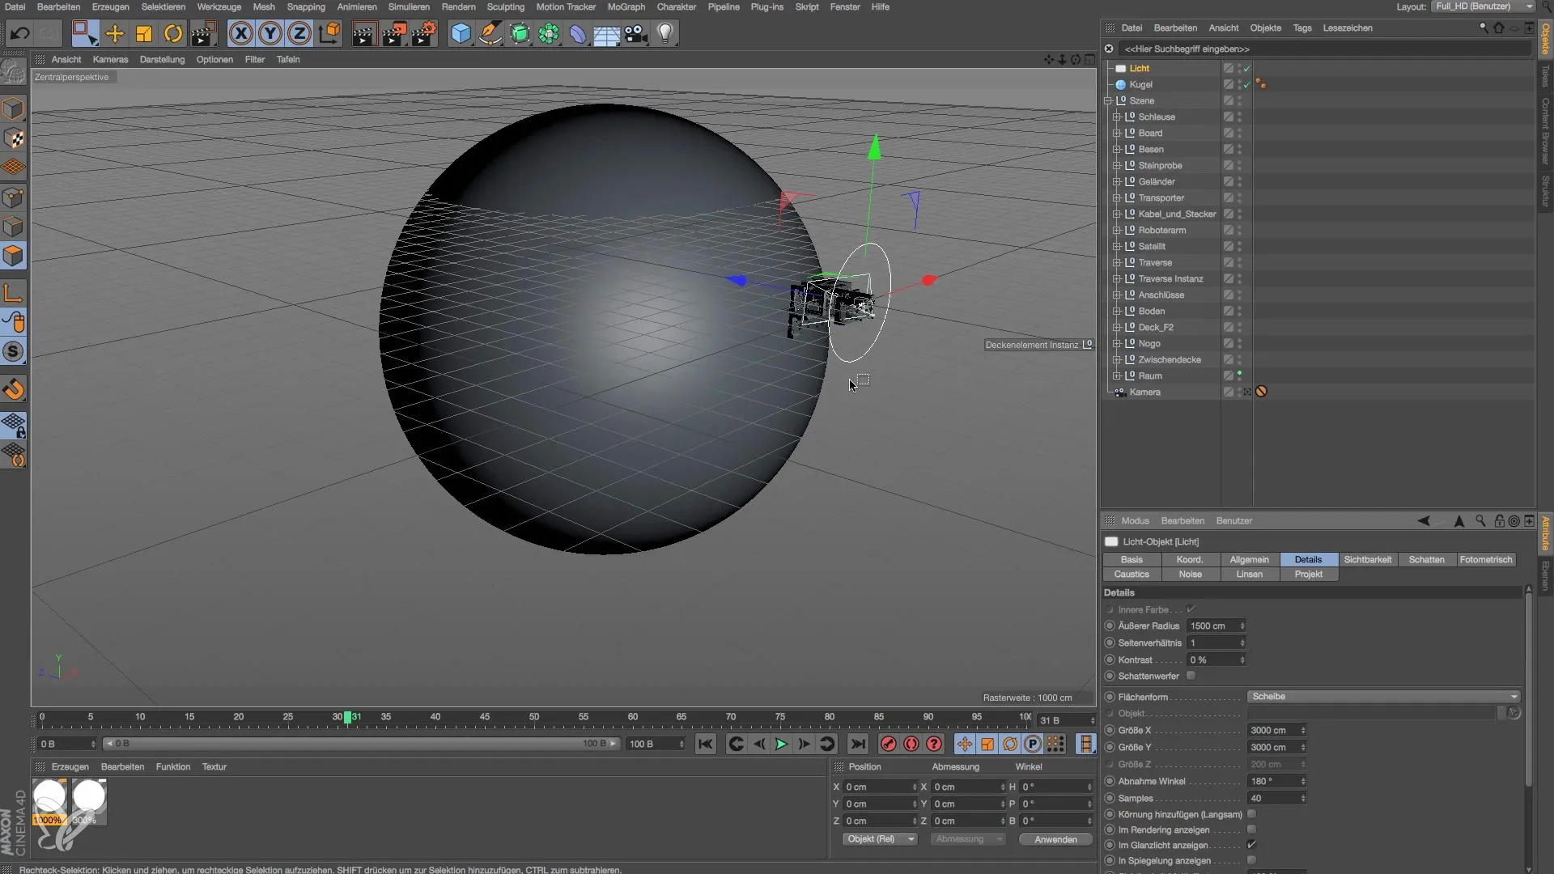This screenshot has height=874, width=1554.
Task: Click the search icon in object manager
Action: (1484, 28)
